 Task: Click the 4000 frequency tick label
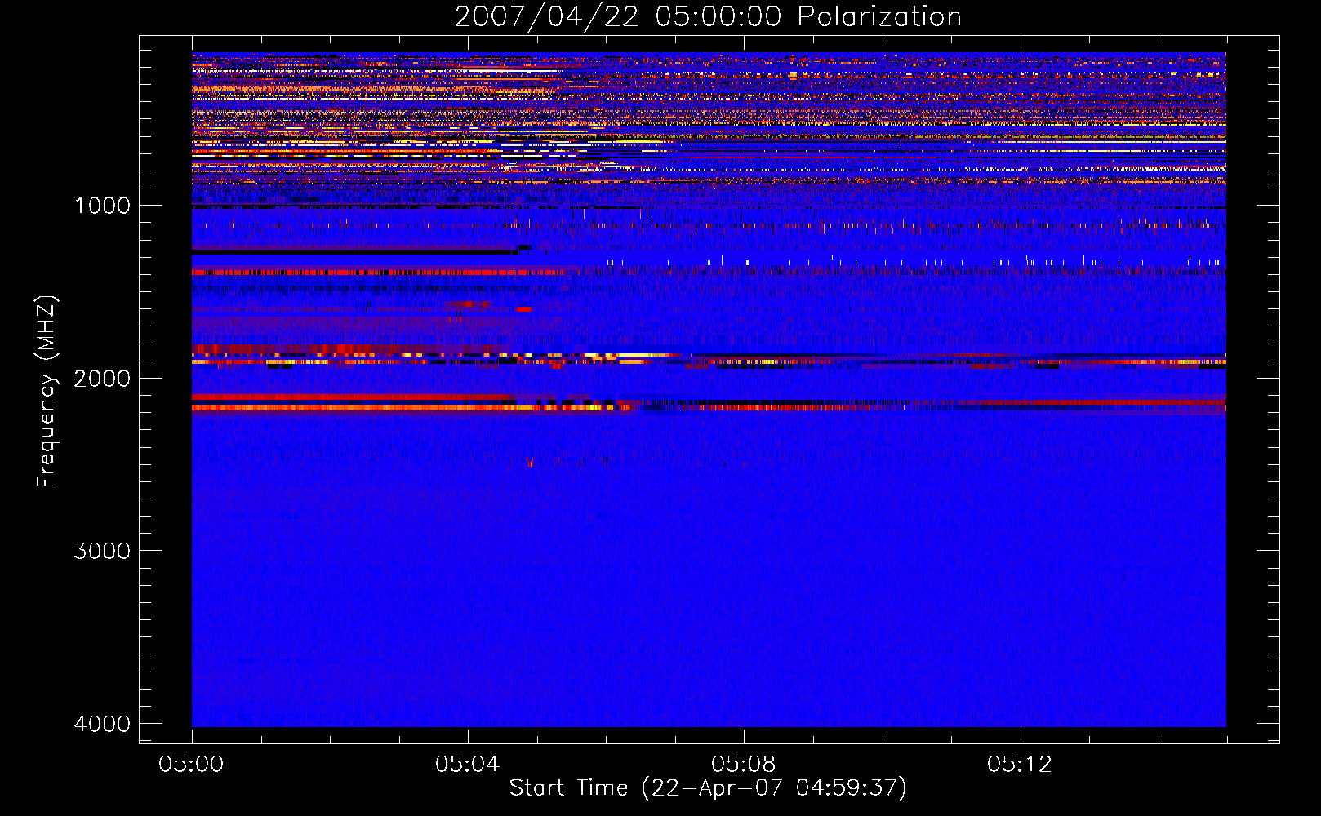pyautogui.click(x=102, y=724)
